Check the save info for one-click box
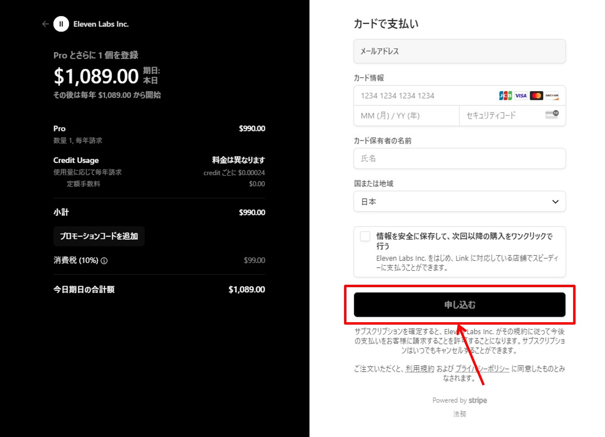605x437 pixels. tap(365, 236)
